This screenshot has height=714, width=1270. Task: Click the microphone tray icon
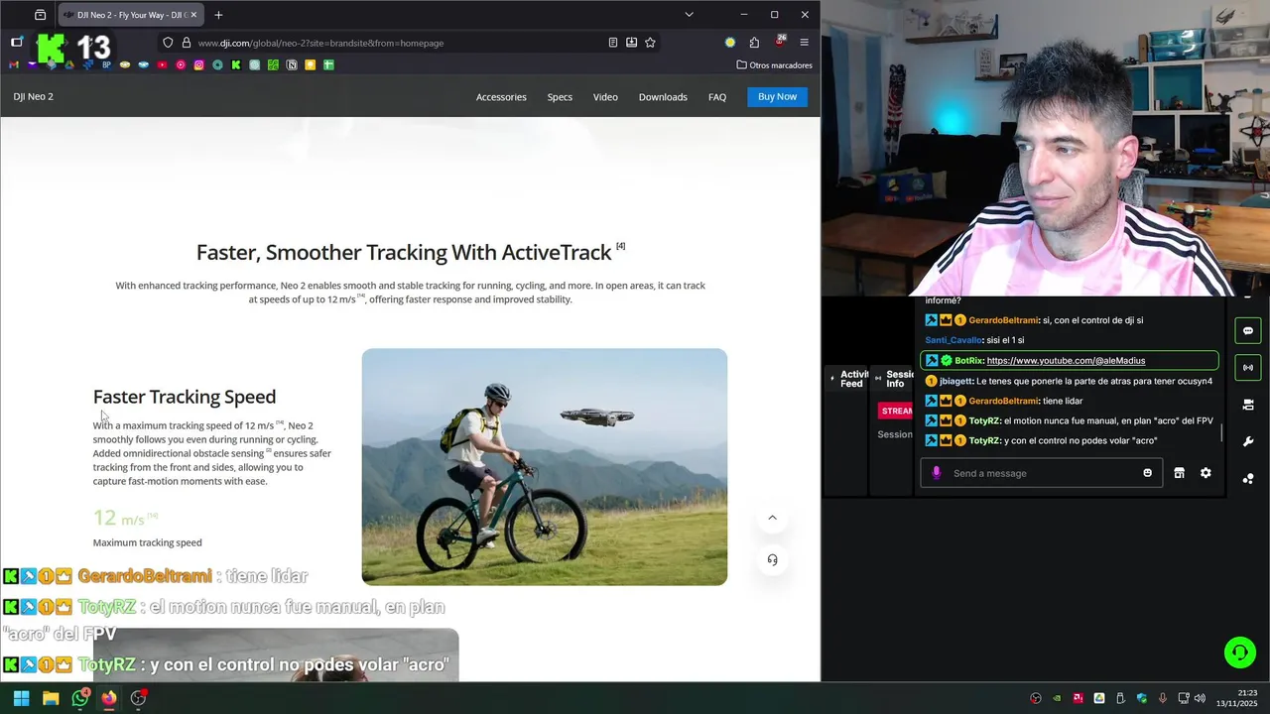(1163, 698)
